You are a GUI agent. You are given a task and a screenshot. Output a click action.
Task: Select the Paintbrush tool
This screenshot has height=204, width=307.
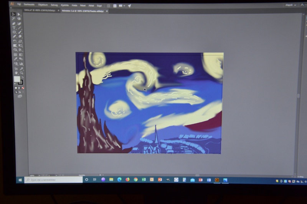20,32
